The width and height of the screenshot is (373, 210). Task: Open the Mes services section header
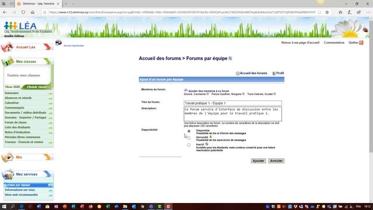click(27, 174)
